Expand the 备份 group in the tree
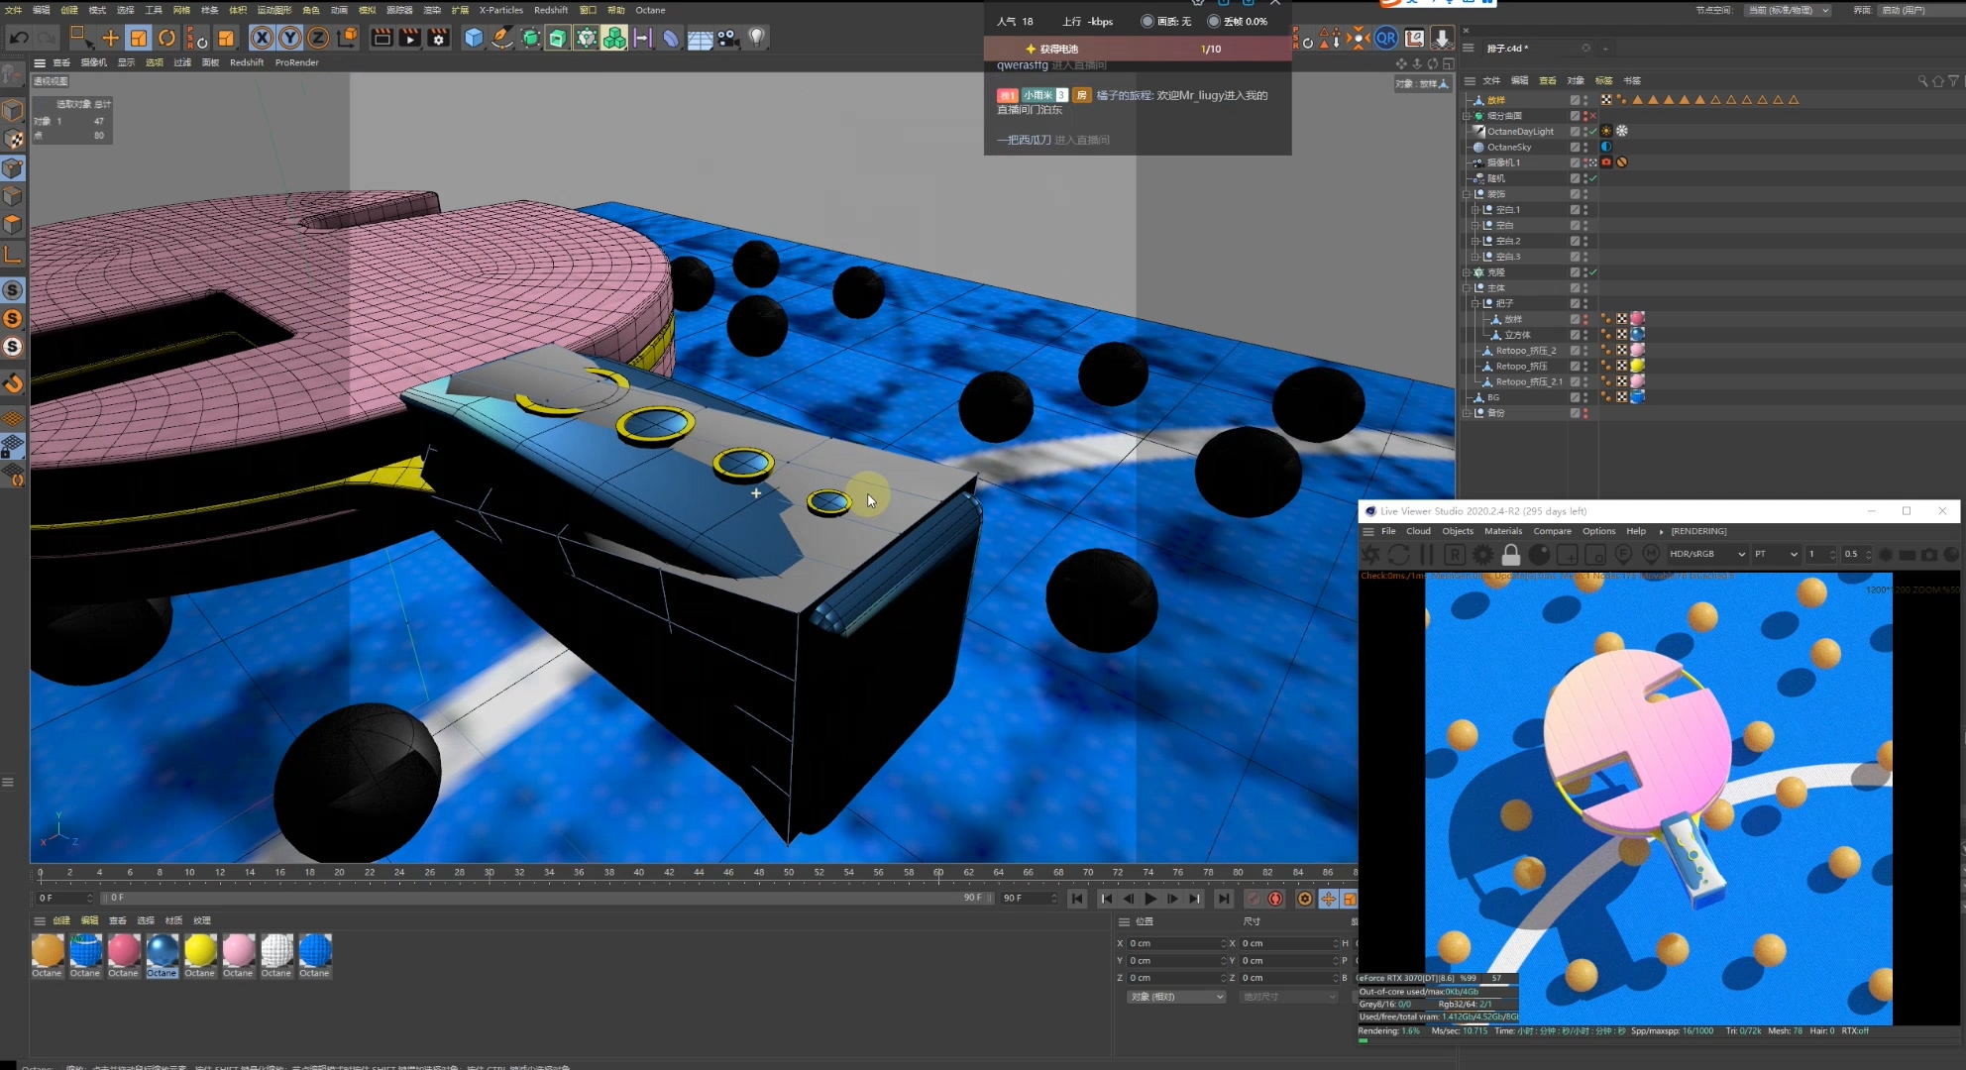1966x1070 pixels. [1467, 413]
